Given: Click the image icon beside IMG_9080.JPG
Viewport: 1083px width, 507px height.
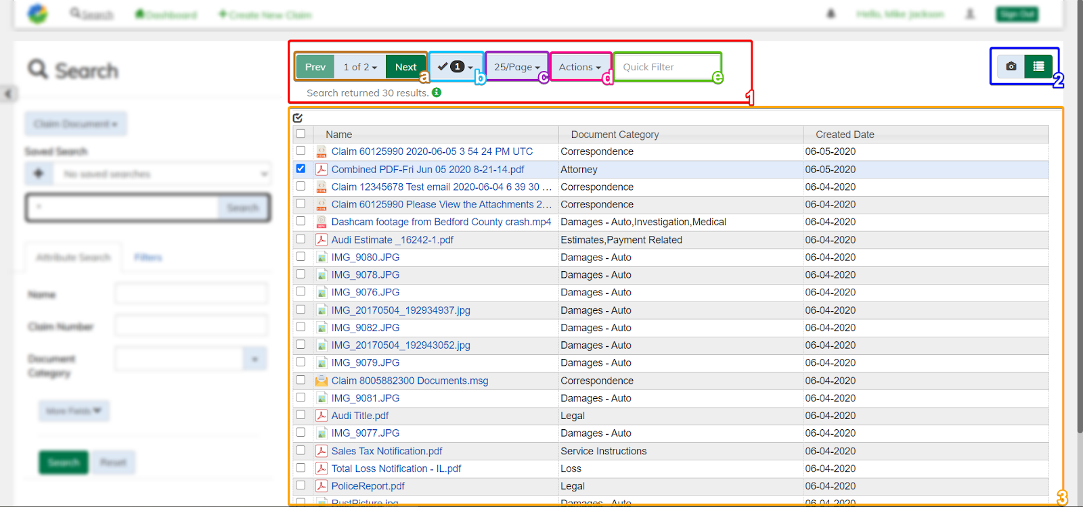Looking at the screenshot, I should click(322, 258).
